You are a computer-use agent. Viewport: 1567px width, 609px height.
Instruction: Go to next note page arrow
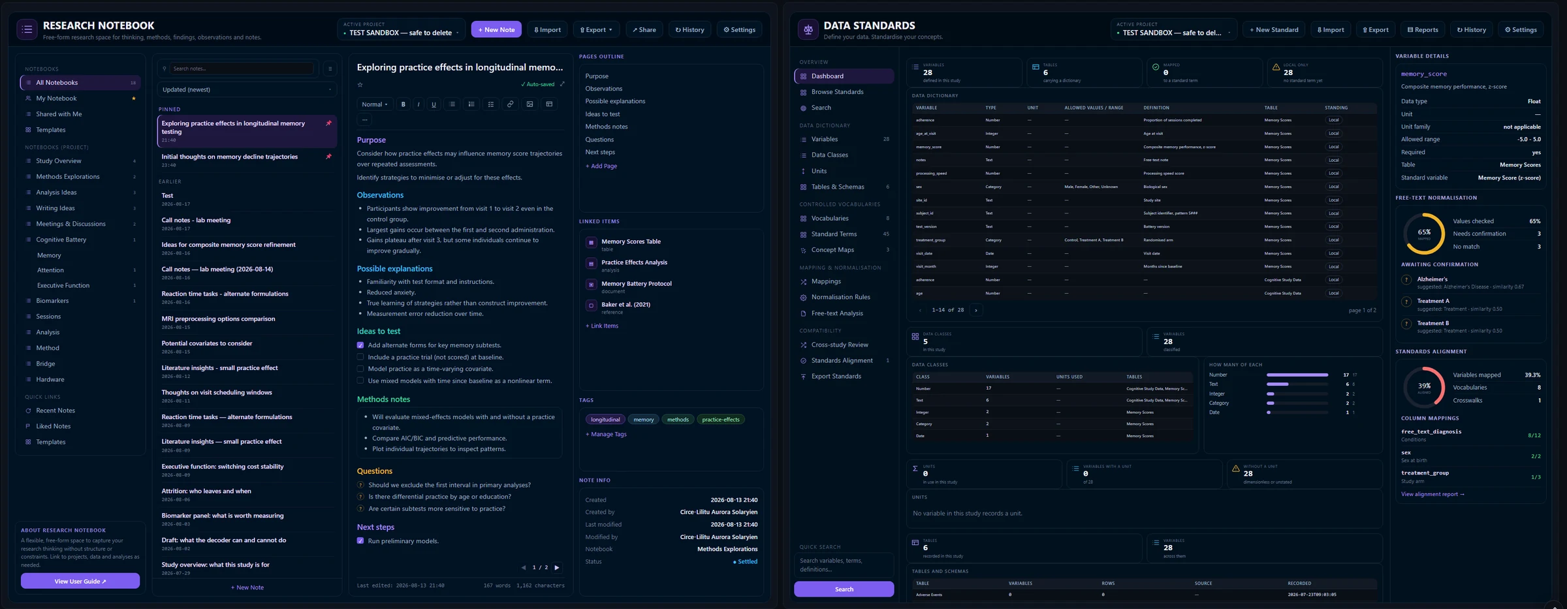click(557, 568)
